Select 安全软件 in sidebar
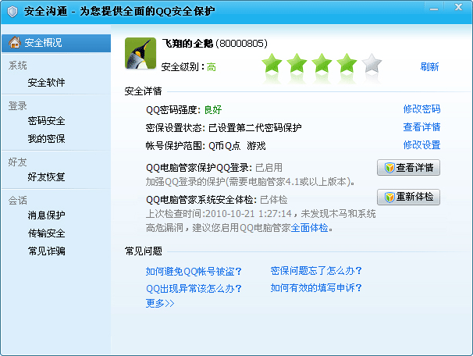Viewport: 473px width, 356px height. (x=47, y=82)
